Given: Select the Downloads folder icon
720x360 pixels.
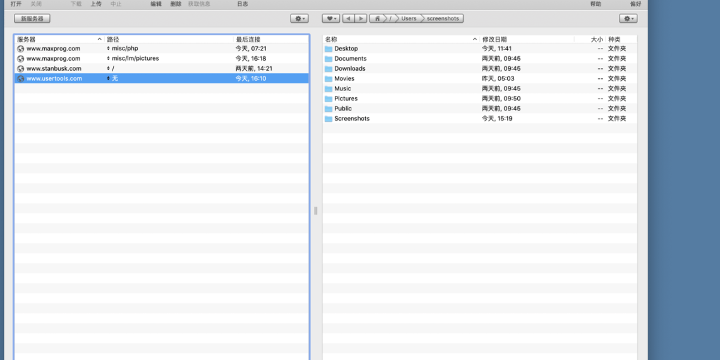Looking at the screenshot, I should 328,69.
